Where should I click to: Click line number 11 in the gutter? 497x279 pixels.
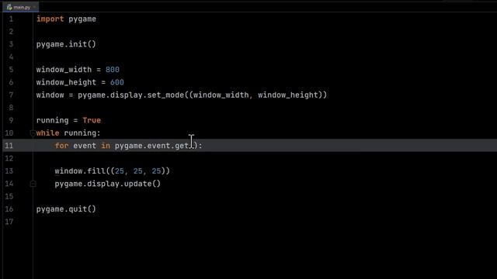pos(9,146)
